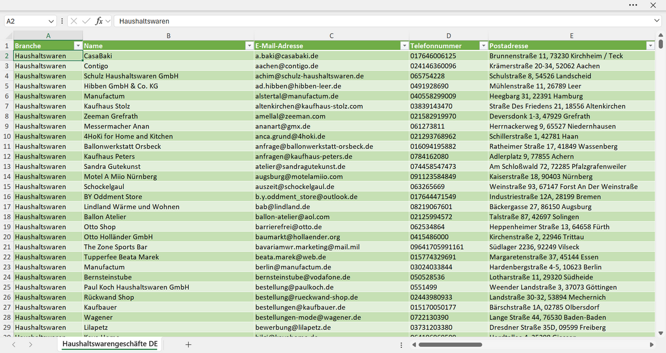Image resolution: width=666 pixels, height=353 pixels.
Task: Select the cell BY Oddment Store
Action: coord(168,196)
